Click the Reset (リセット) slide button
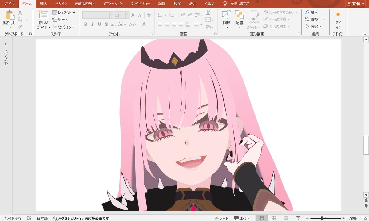369x221 pixels. (x=60, y=20)
